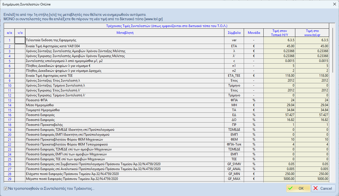Select the Τιμή στο www.tol.gr column header
This screenshot has width=339, height=196.
pos(312,33)
